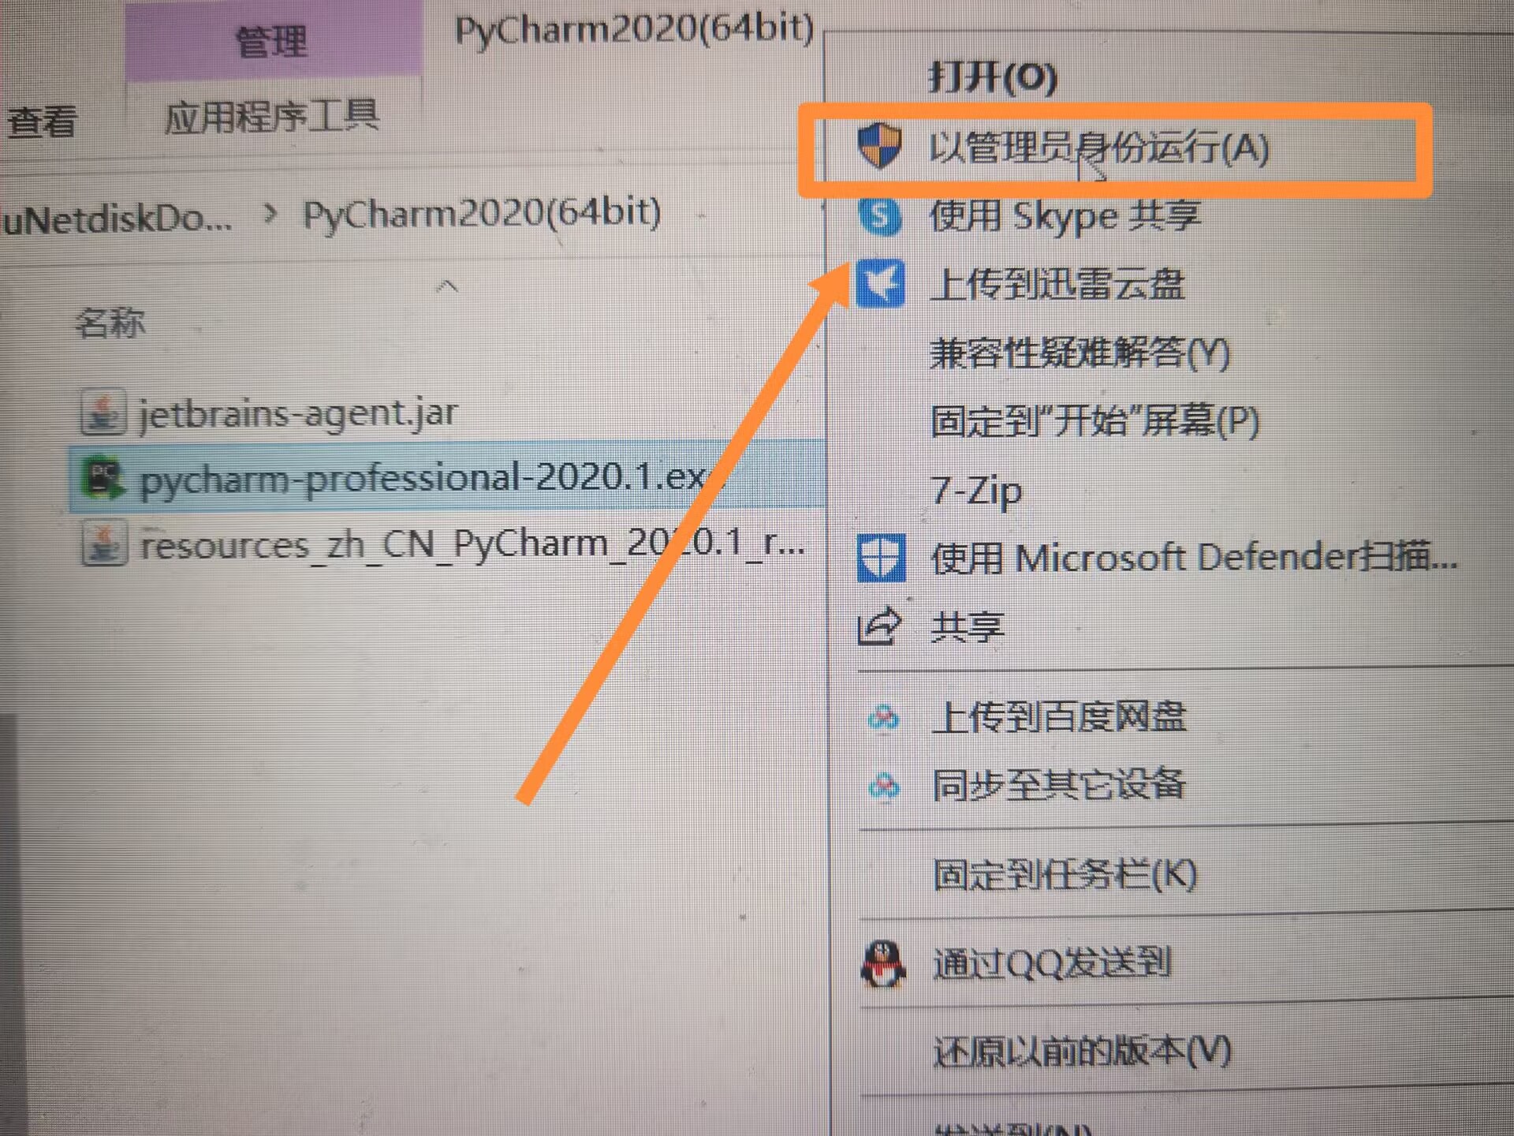Choose 还原以前的版本(V) entry

coord(1082,1052)
